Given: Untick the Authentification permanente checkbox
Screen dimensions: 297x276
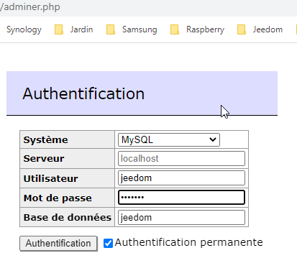Looking at the screenshot, I should 108,244.
